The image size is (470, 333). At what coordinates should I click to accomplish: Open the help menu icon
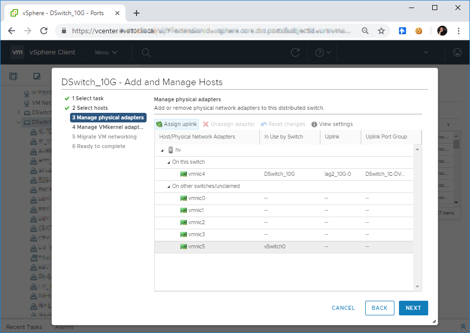click(x=323, y=53)
